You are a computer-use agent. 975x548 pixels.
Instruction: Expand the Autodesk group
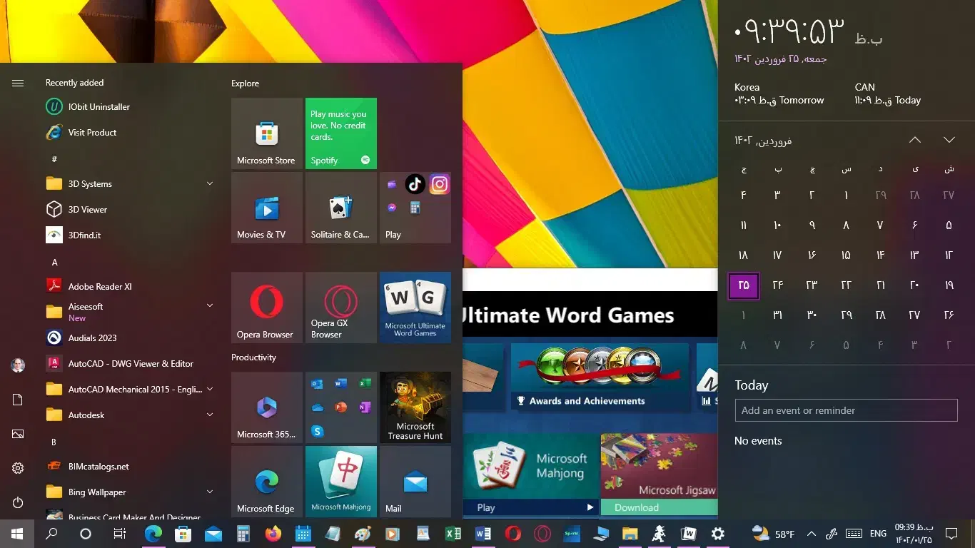209,415
